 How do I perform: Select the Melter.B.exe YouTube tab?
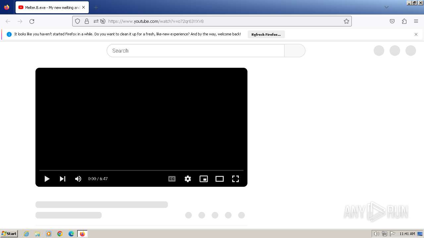tap(52, 7)
